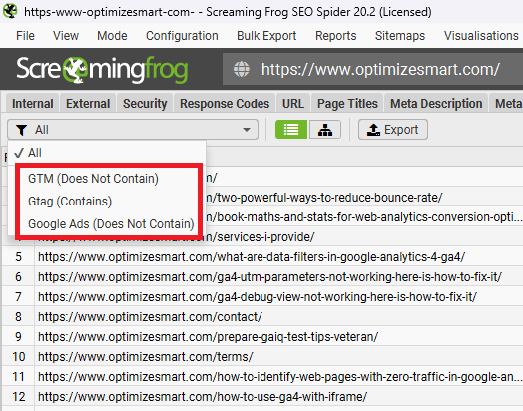
Task: Switch to the External tab
Action: pyautogui.click(x=88, y=104)
